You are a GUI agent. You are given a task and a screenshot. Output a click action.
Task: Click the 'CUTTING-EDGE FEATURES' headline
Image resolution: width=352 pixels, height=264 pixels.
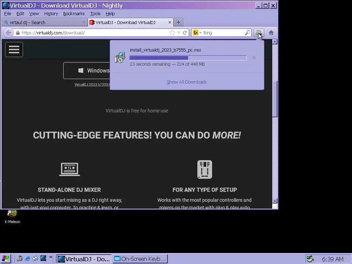(x=137, y=135)
